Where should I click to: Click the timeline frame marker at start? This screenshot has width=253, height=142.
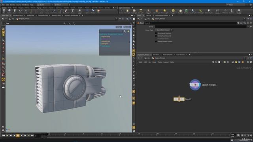[x=48, y=134]
